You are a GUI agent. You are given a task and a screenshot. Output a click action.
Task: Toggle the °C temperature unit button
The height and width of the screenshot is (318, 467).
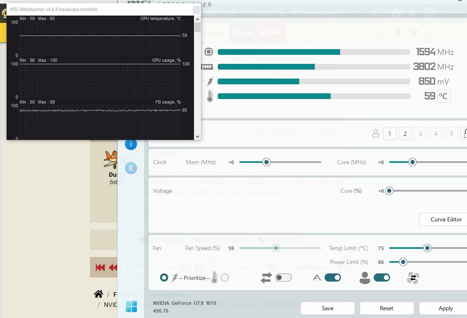(444, 96)
